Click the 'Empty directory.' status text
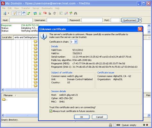This screenshot has width=152, height=128. point(10,120)
